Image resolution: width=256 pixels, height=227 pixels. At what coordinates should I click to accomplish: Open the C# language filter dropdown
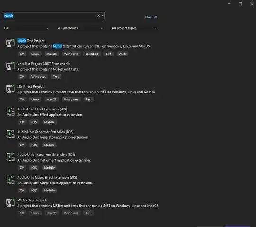tap(26, 28)
